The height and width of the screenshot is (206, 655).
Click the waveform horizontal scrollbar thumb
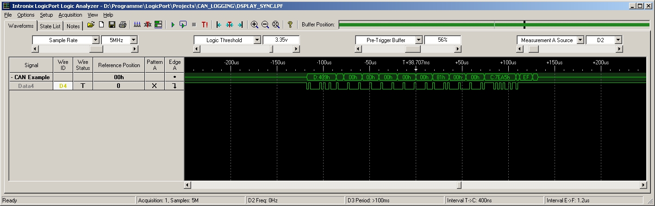tap(459, 185)
